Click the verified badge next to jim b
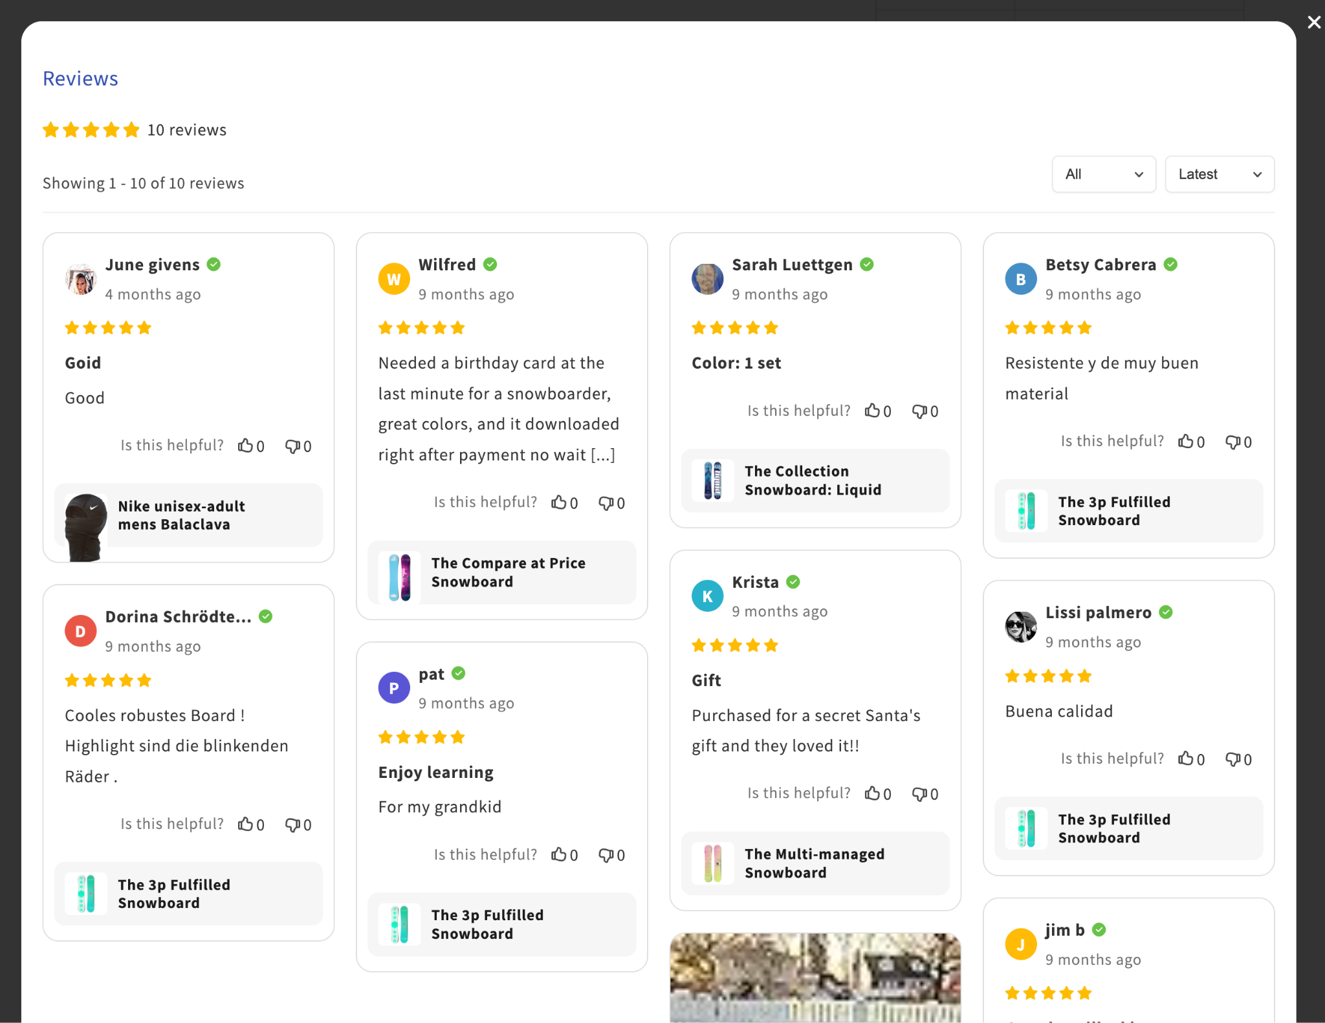 1099,930
